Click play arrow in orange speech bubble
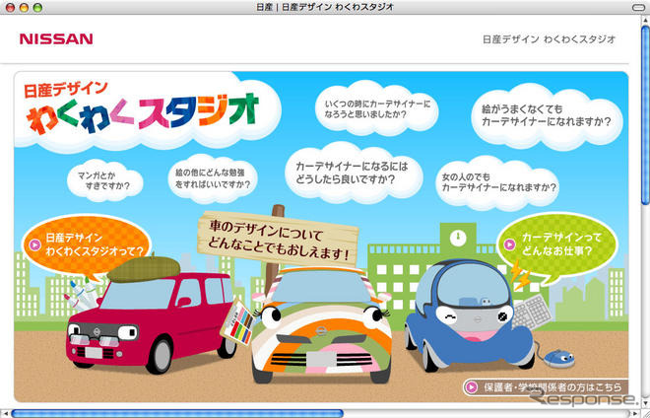Screen dimensions: 650x418 coord(34,244)
